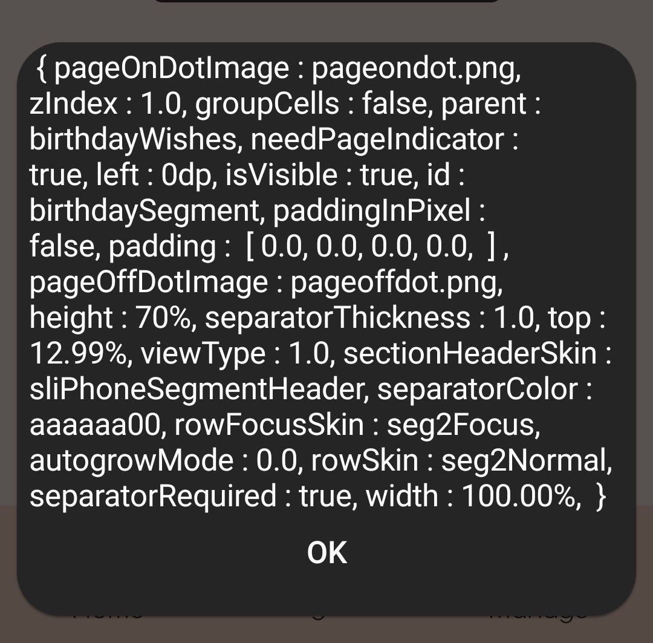Screen dimensions: 653x643
Task: Tap the seg2Focus rowFocusSkin value
Action: click(x=464, y=426)
